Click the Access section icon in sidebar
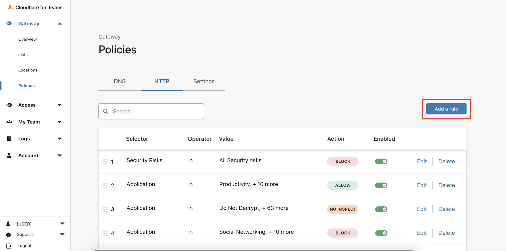This screenshot has height=251, width=506. (x=9, y=105)
